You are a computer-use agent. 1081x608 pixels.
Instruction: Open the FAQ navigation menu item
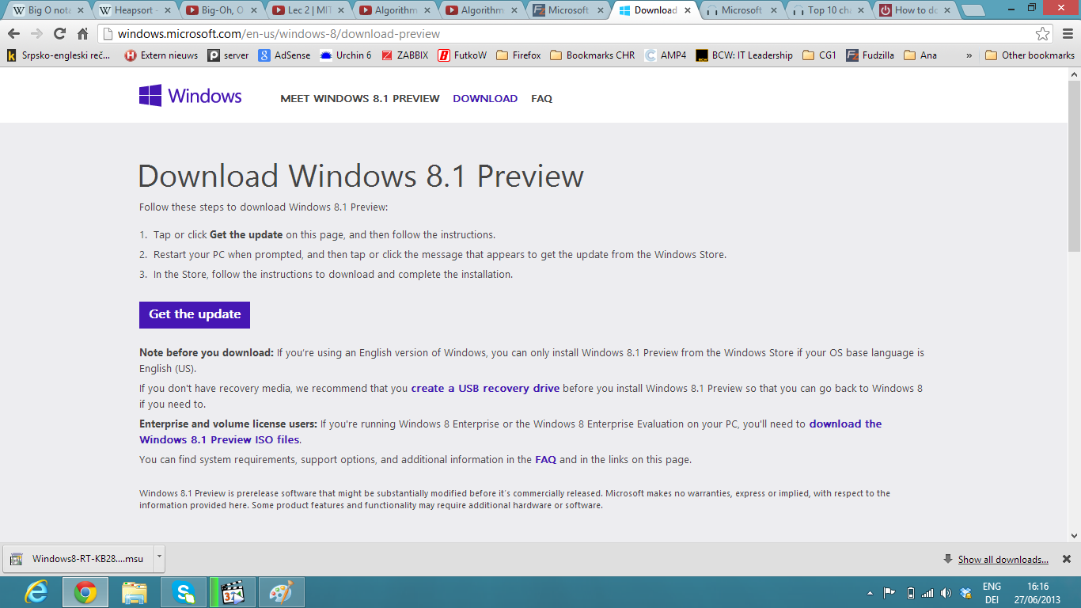pyautogui.click(x=541, y=99)
